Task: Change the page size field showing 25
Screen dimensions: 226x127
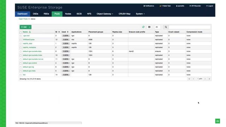Action: point(157,27)
